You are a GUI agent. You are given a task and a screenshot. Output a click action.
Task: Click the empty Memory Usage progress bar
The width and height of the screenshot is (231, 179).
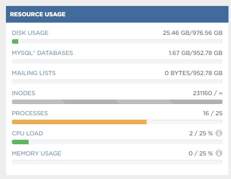point(117,162)
